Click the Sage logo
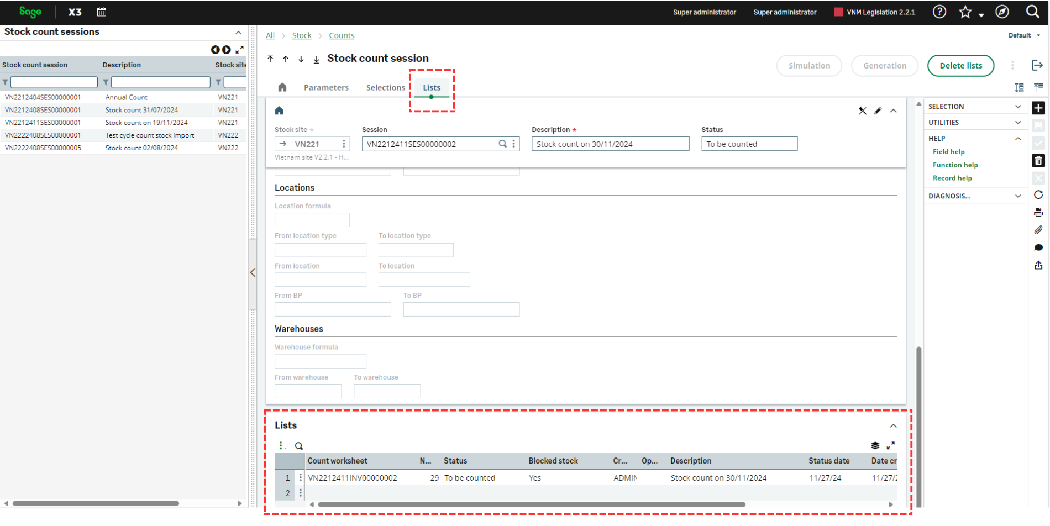 [30, 12]
